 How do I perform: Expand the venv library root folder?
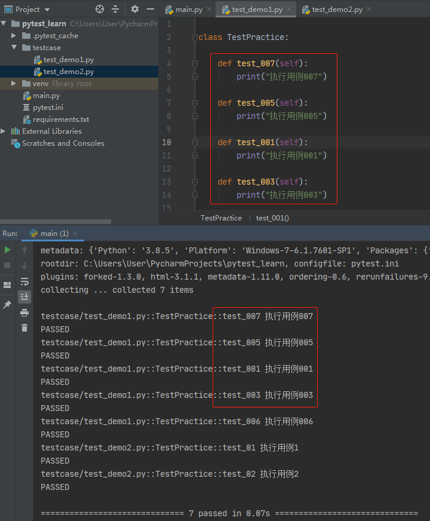pos(14,84)
